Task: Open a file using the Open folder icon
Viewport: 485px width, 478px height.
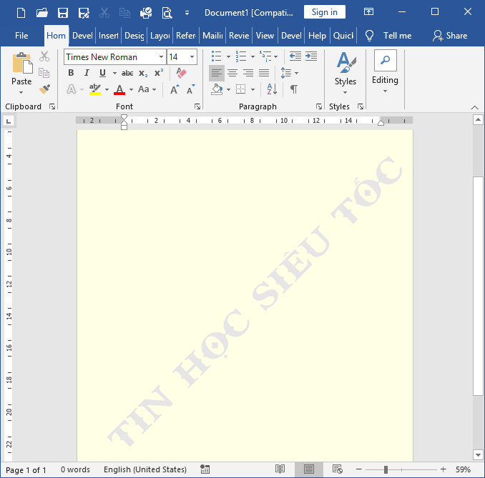Action: (41, 13)
